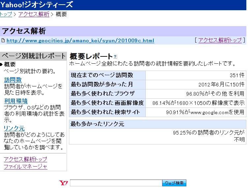248x188 pixels.
Task: Open the リンク元 report link
Action: click(x=14, y=128)
